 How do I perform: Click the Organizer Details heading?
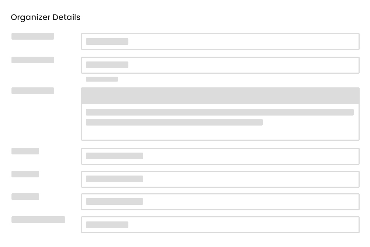[45, 17]
